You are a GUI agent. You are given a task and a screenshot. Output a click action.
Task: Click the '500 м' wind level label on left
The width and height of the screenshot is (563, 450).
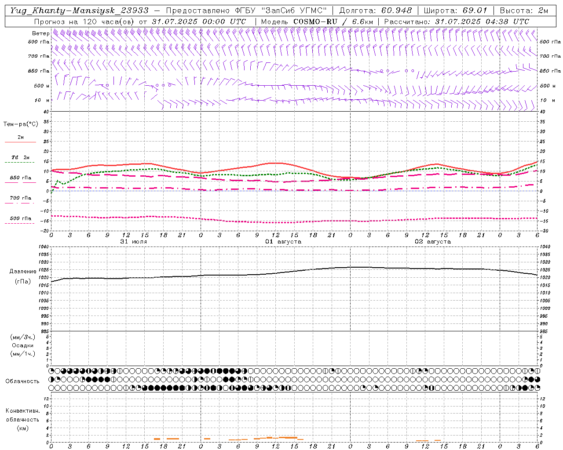pos(42,86)
